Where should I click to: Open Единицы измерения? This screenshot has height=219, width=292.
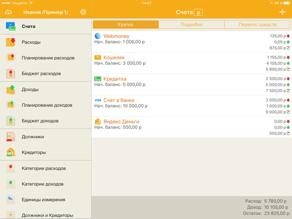(x=45, y=199)
